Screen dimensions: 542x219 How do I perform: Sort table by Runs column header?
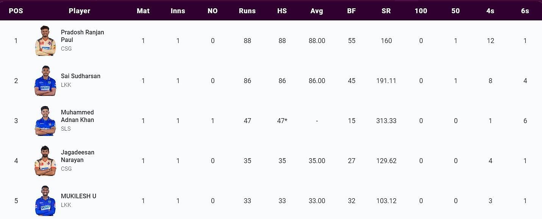point(247,11)
